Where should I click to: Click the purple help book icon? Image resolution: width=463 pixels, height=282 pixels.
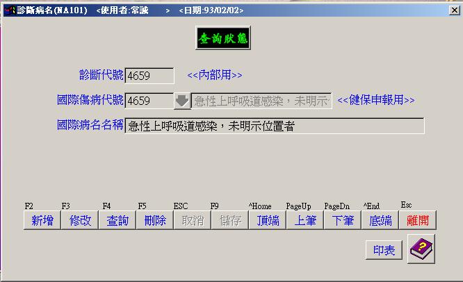pyautogui.click(x=421, y=249)
